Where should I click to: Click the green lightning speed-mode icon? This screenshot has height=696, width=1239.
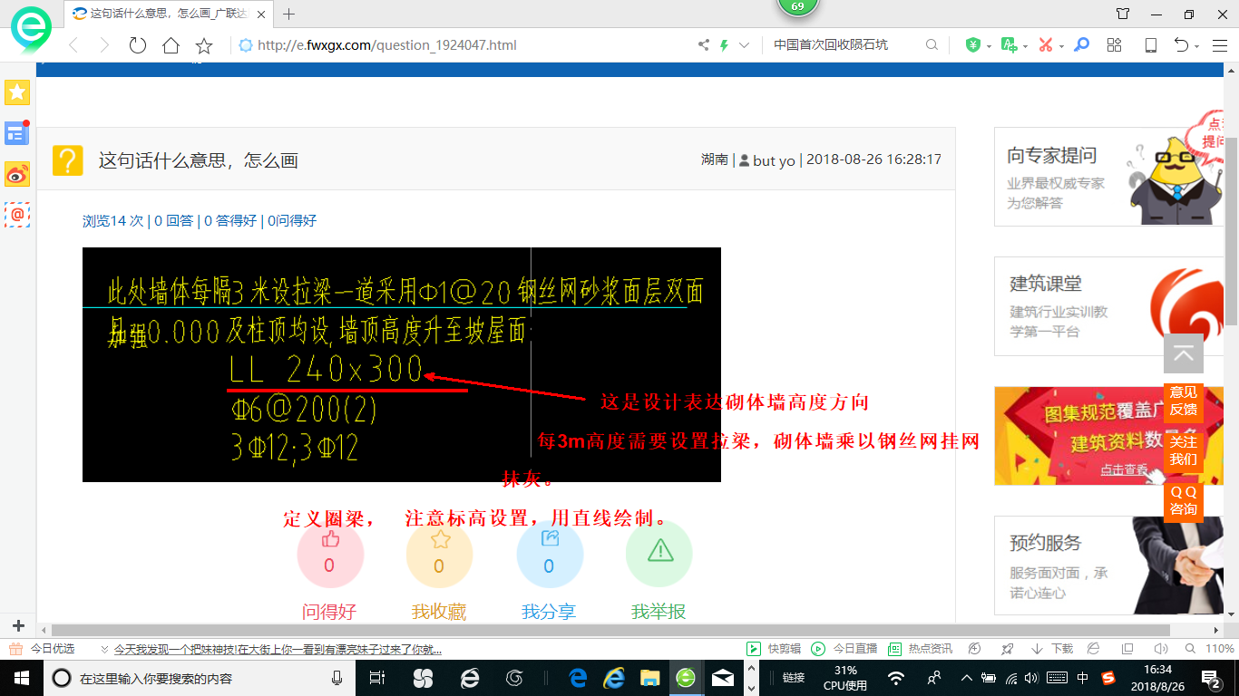724,44
